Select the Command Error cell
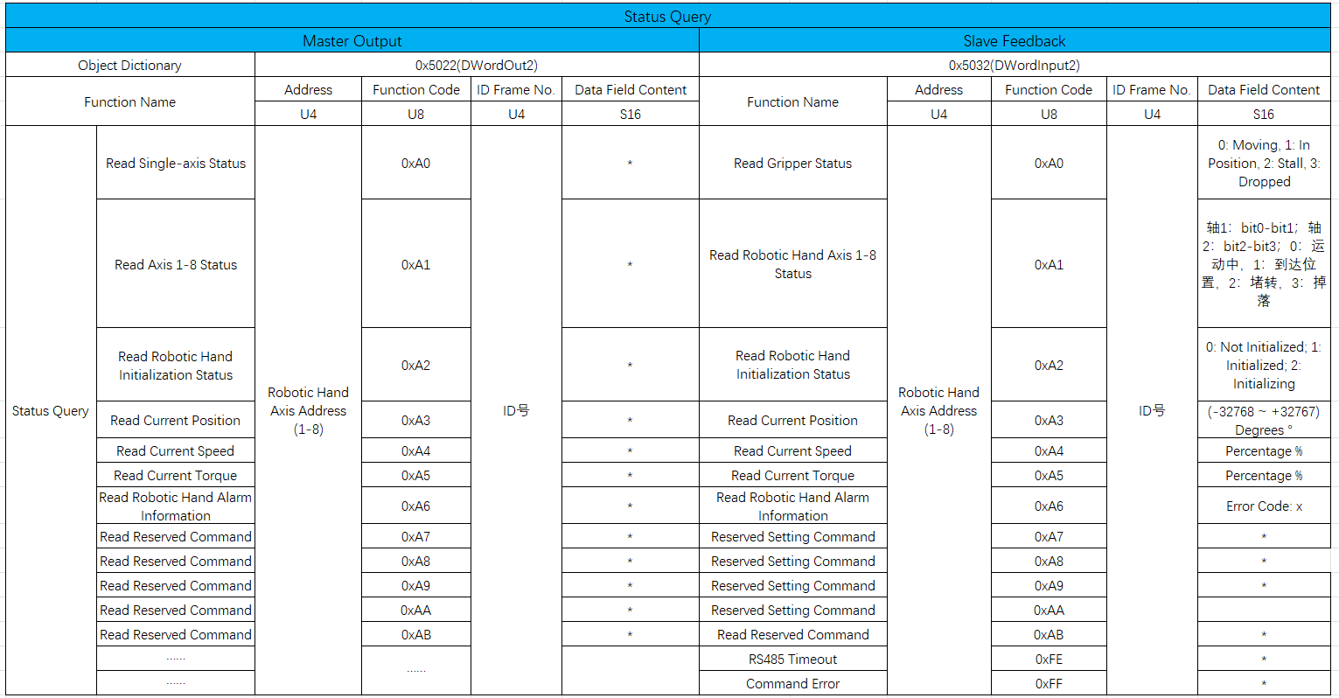The height and width of the screenshot is (698, 1339). (793, 683)
